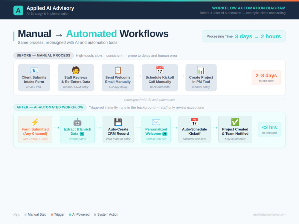Click the "AI Strategy & Implementation" tagline
This screenshot has height=224, width=299.
pos(48,14)
